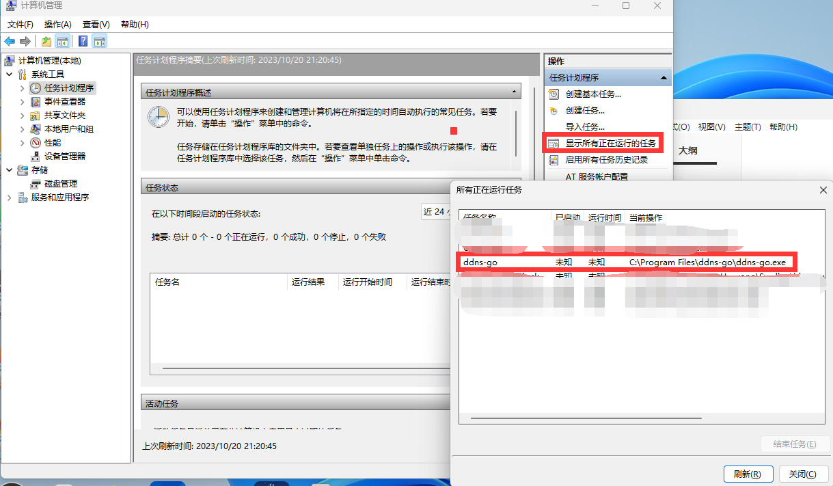Click the 运行时间 column header in dialog
The width and height of the screenshot is (833, 486).
(605, 218)
